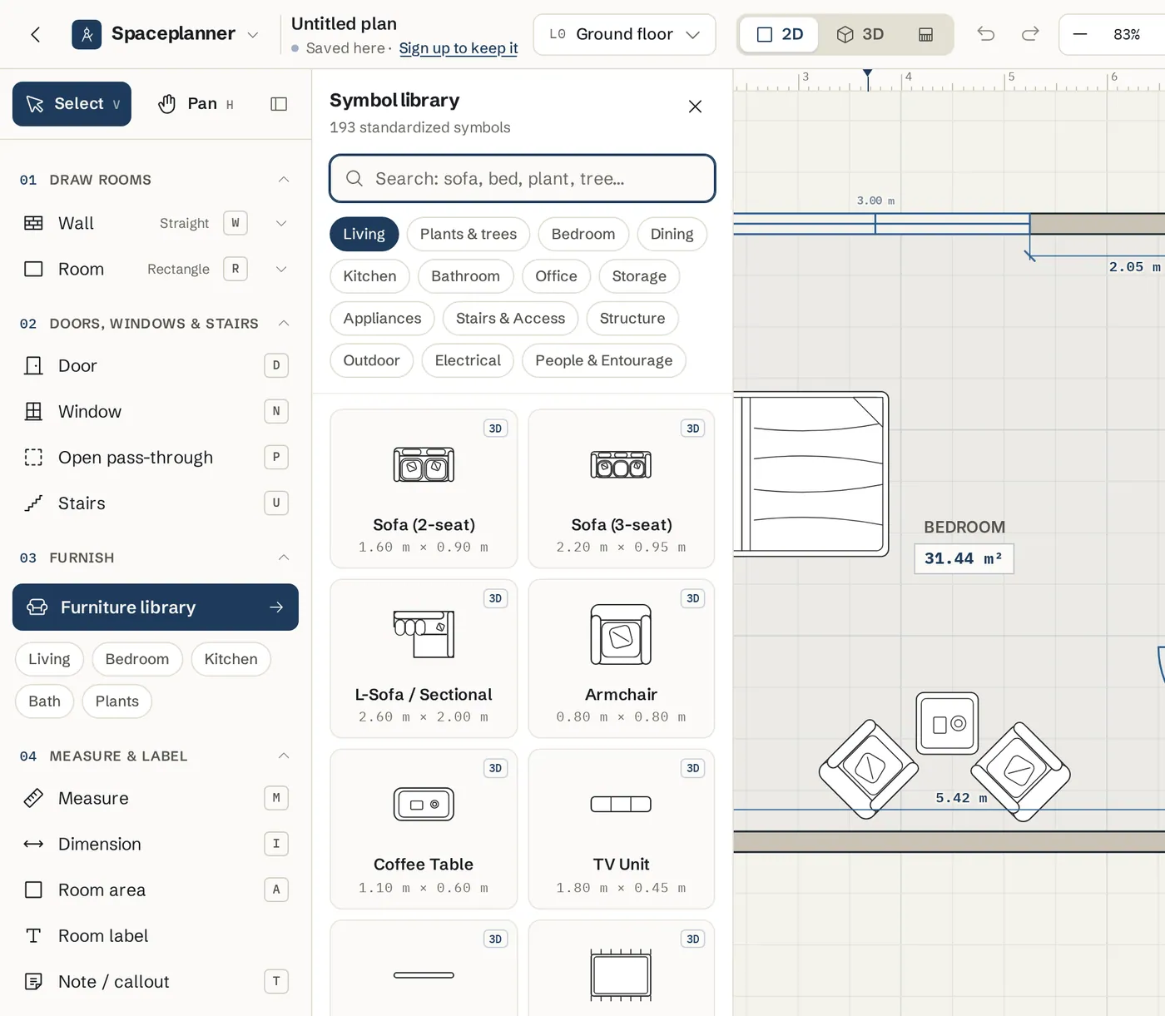Image resolution: width=1165 pixels, height=1016 pixels.
Task: Switch to 3D view
Action: point(860,34)
